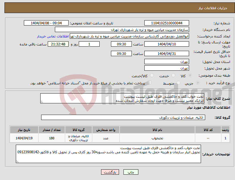Click price validity date 1404/04/31

(167, 53)
